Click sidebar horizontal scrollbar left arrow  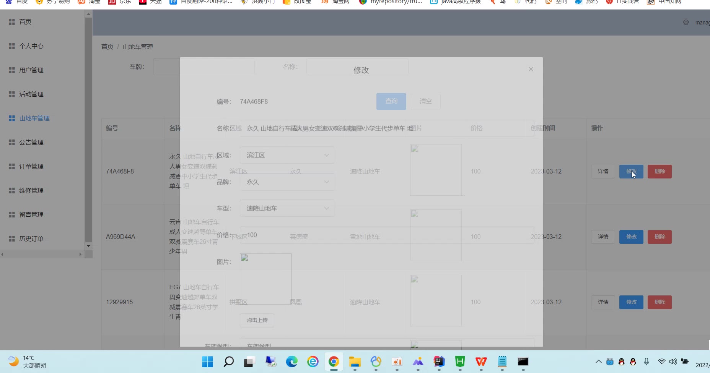[x=3, y=254]
